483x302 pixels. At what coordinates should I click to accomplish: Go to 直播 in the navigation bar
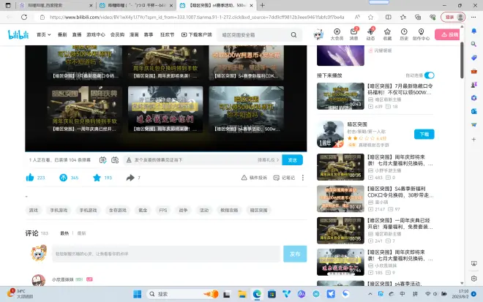(77, 35)
